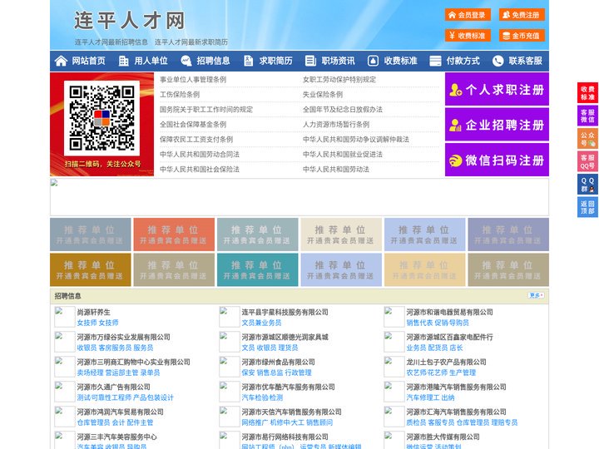Open 中华人民共和国劳动合同法 link
This screenshot has width=599, height=449.
200,155
